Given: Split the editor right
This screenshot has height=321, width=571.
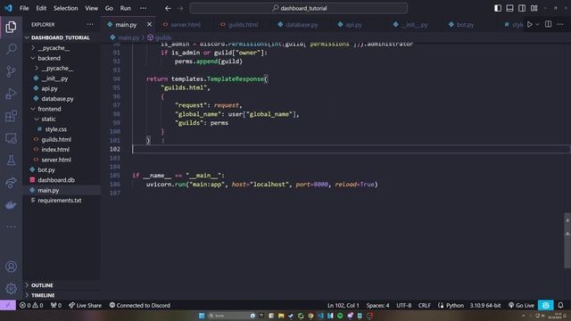Looking at the screenshot, I should point(548,24).
